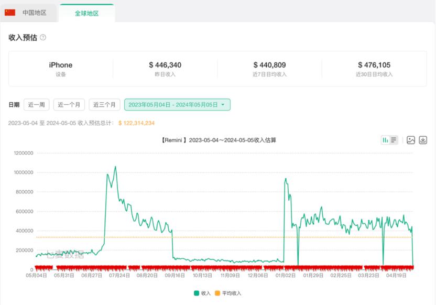The image size is (436, 305).
Task: Click the total $ 122,314,234 amount
Action: 137,123
